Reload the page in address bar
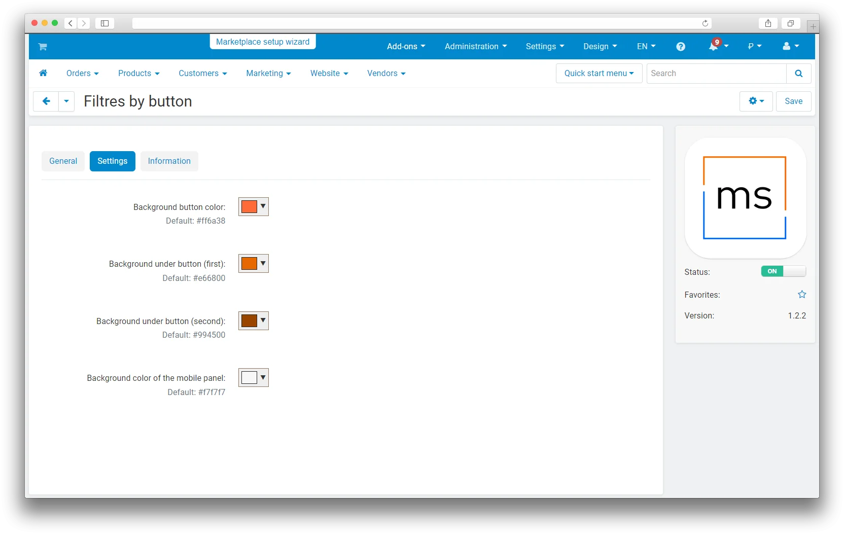Image resolution: width=844 pixels, height=534 pixels. click(705, 23)
